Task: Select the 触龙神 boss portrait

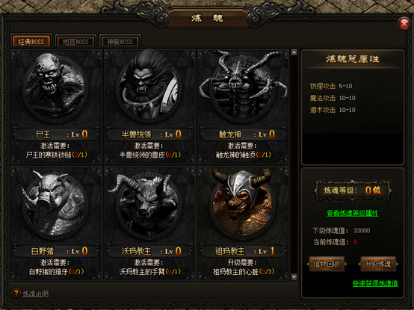Action: point(243,86)
